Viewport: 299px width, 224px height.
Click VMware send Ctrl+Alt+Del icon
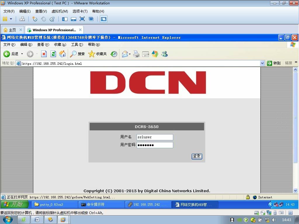[x=22, y=19]
